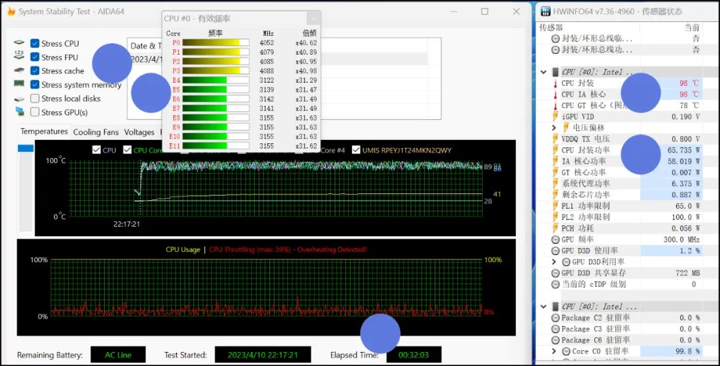
Task: Enable the Stress GPU(s) checkbox
Action: (35, 112)
